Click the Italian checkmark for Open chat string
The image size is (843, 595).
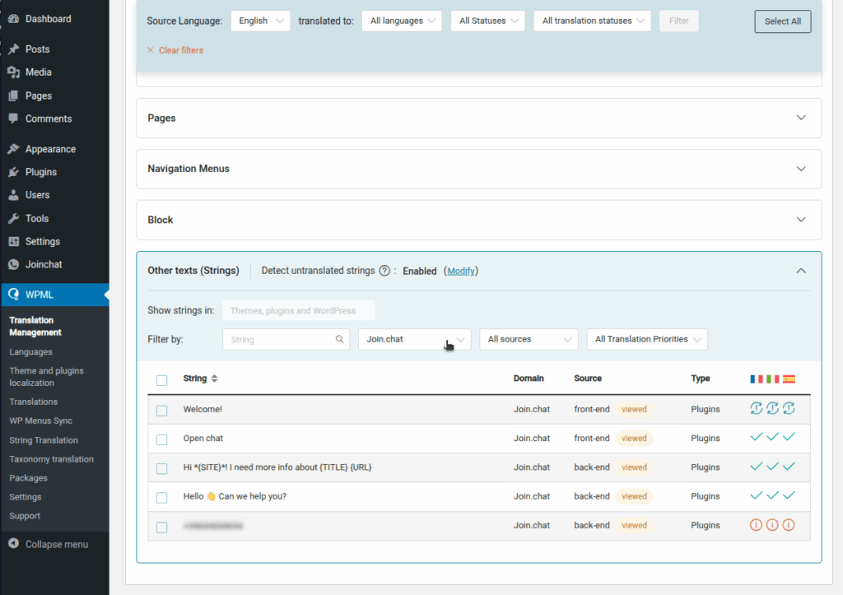(x=772, y=438)
